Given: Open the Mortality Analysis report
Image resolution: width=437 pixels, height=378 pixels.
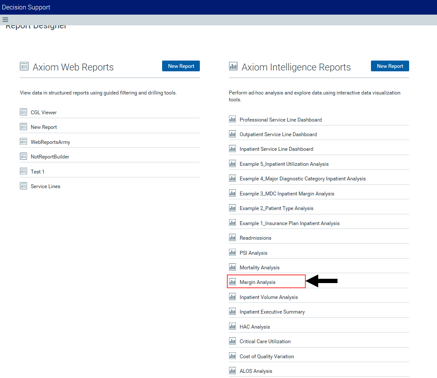Looking at the screenshot, I should click(260, 268).
